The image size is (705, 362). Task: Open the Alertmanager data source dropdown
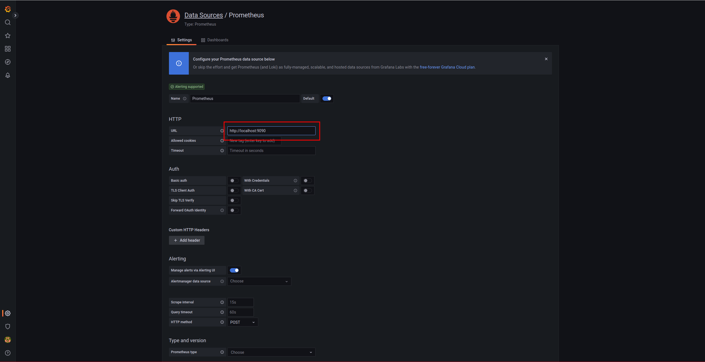tap(259, 281)
